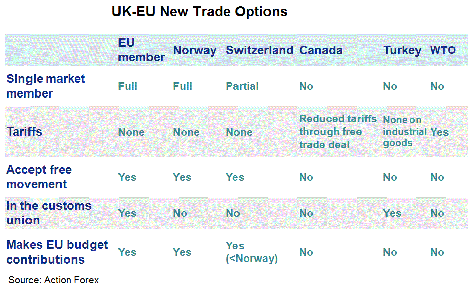This screenshot has width=476, height=290.
Task: Select the 'Tariffs' row label
Action: (x=24, y=132)
